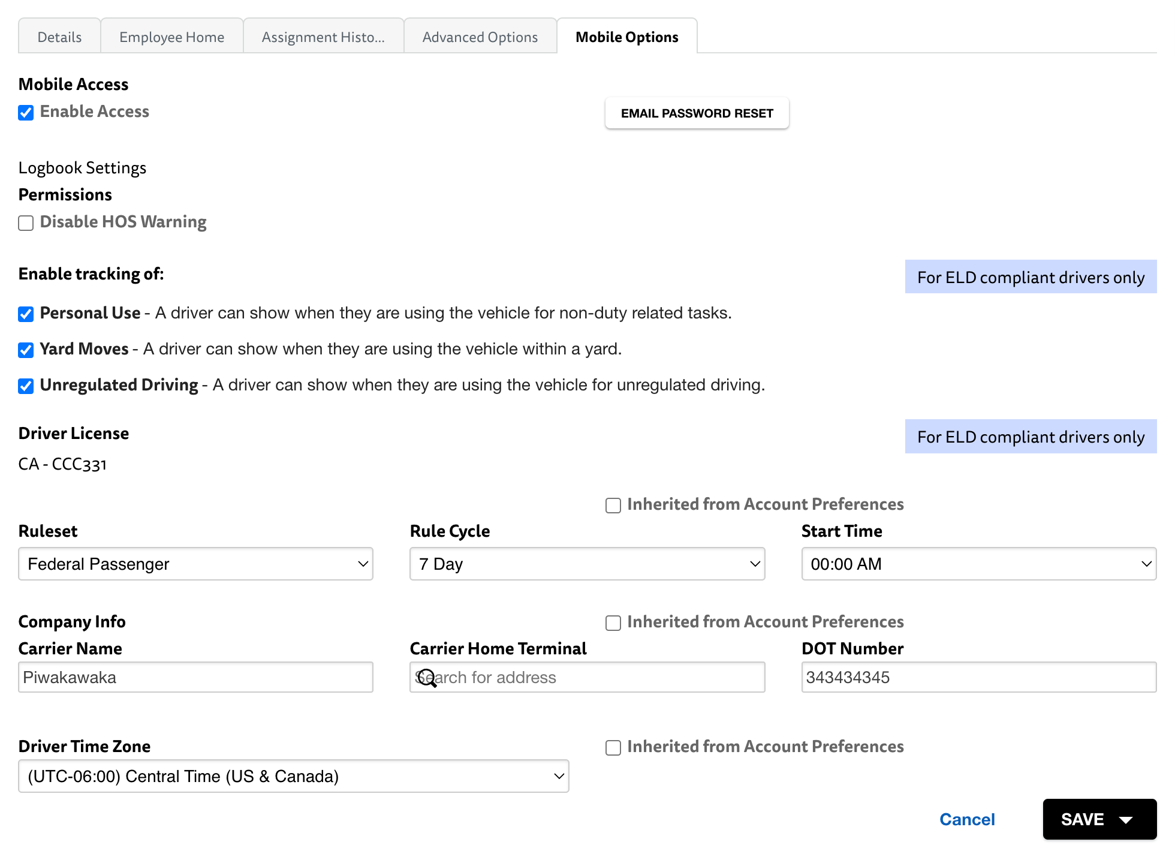Uncheck the Enable Access checkbox
The image size is (1175, 866).
tap(26, 113)
